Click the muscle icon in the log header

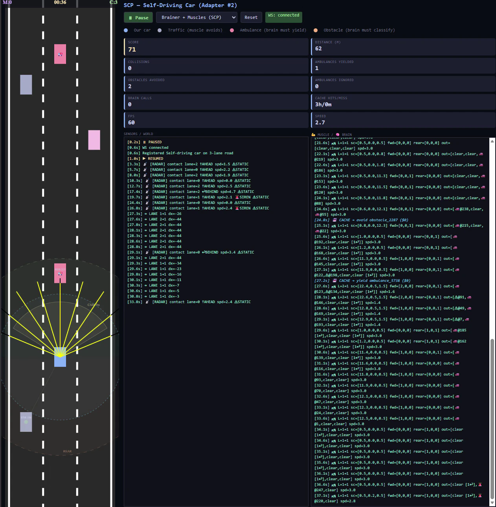pos(313,135)
